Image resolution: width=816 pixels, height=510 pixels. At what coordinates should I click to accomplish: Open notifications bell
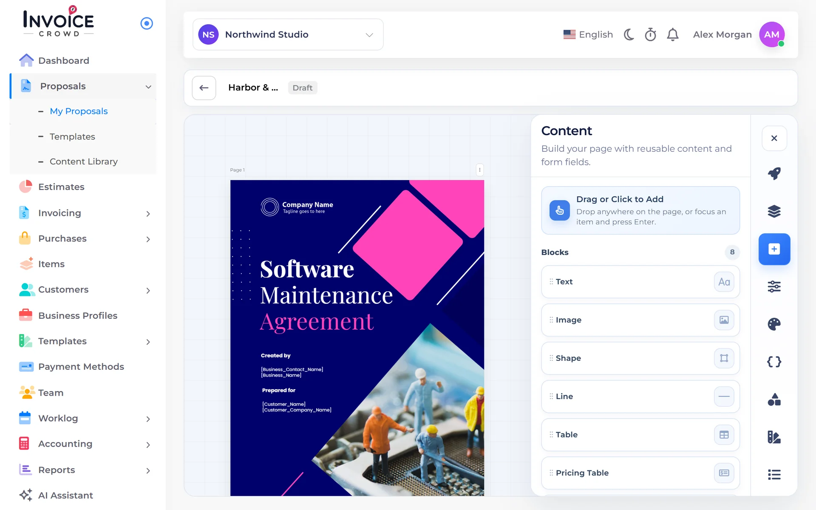click(x=673, y=34)
